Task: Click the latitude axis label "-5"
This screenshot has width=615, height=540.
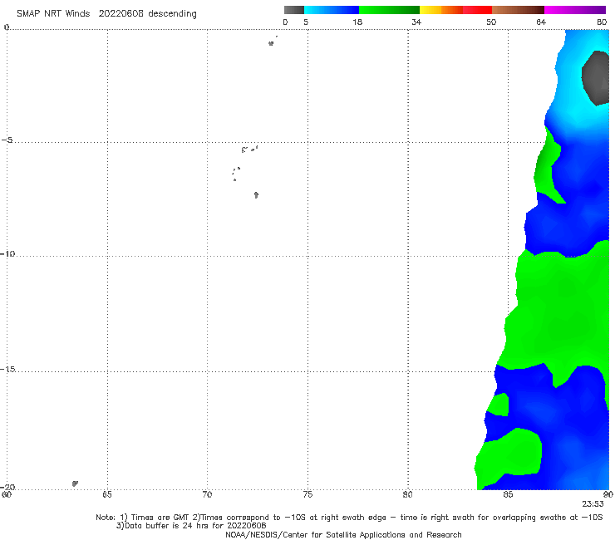Action: coord(7,140)
